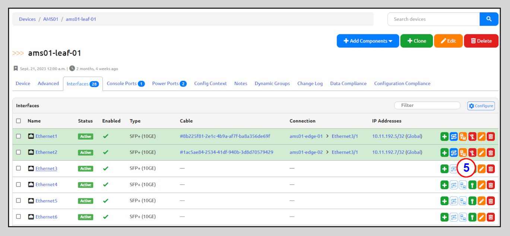Trace the cable path on Ethernet2

coord(453,152)
